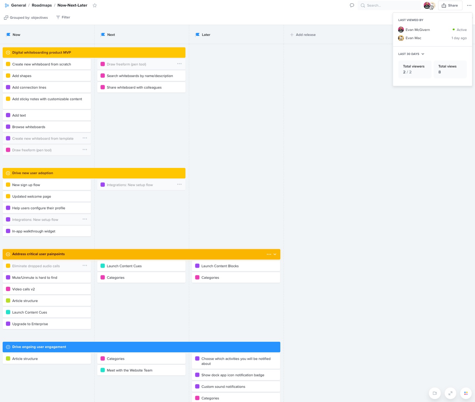Click the Share button
The height and width of the screenshot is (402, 475).
[x=450, y=5]
